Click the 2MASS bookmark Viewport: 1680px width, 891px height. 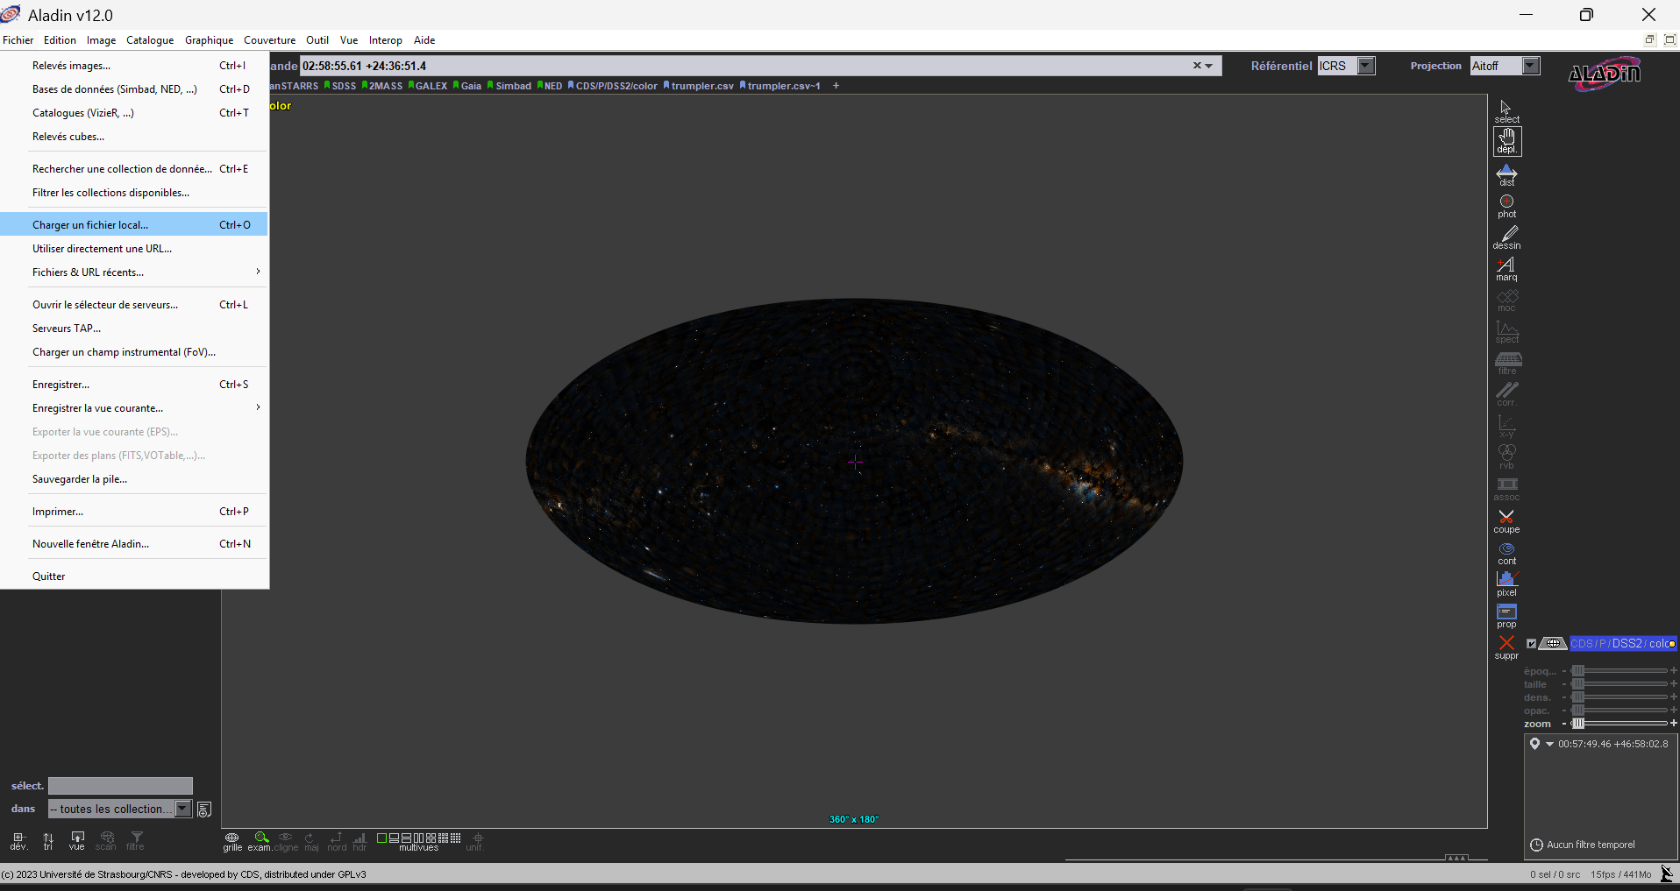pyautogui.click(x=382, y=86)
